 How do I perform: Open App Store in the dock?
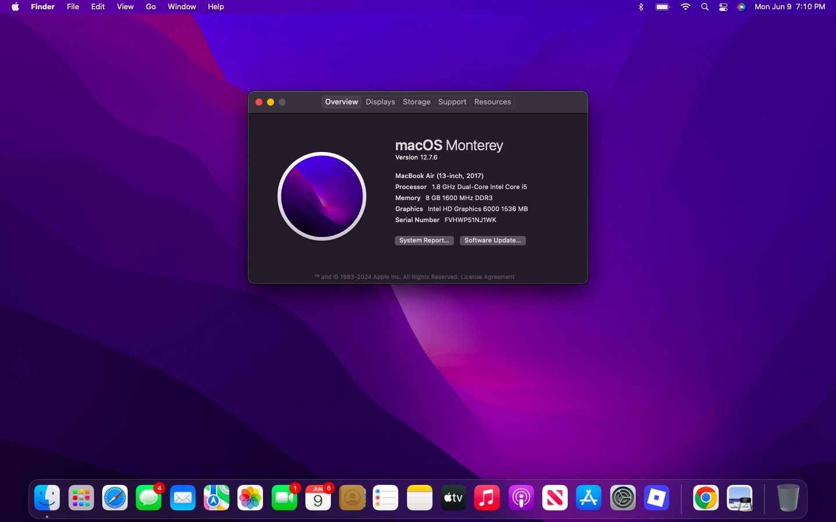click(x=589, y=498)
